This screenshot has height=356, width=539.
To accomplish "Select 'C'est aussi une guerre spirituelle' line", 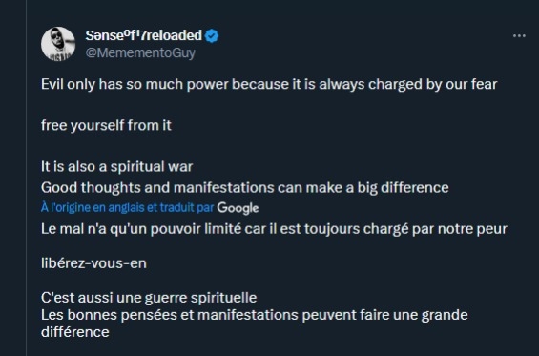I will (x=149, y=298).
